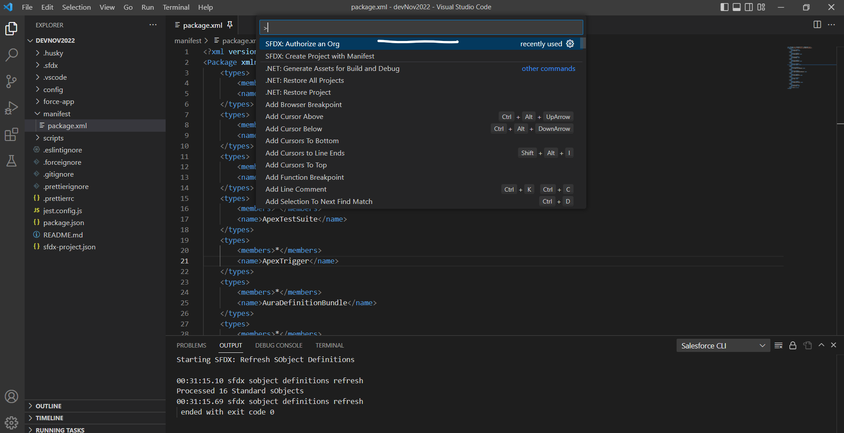Switch to the PROBLEMS tab

click(191, 345)
